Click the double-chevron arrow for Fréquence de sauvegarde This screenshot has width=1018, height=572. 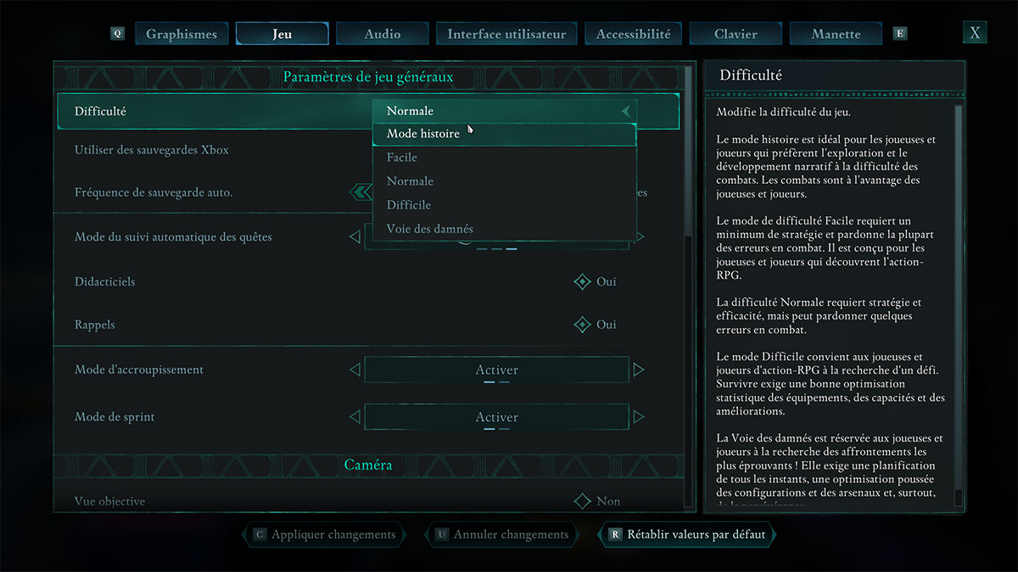coord(360,192)
